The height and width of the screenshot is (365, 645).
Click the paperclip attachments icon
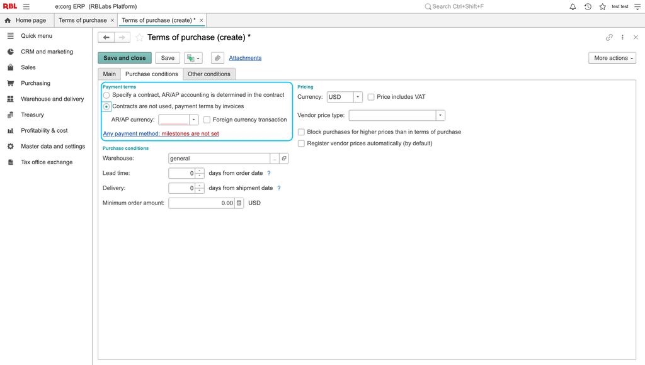click(x=217, y=58)
